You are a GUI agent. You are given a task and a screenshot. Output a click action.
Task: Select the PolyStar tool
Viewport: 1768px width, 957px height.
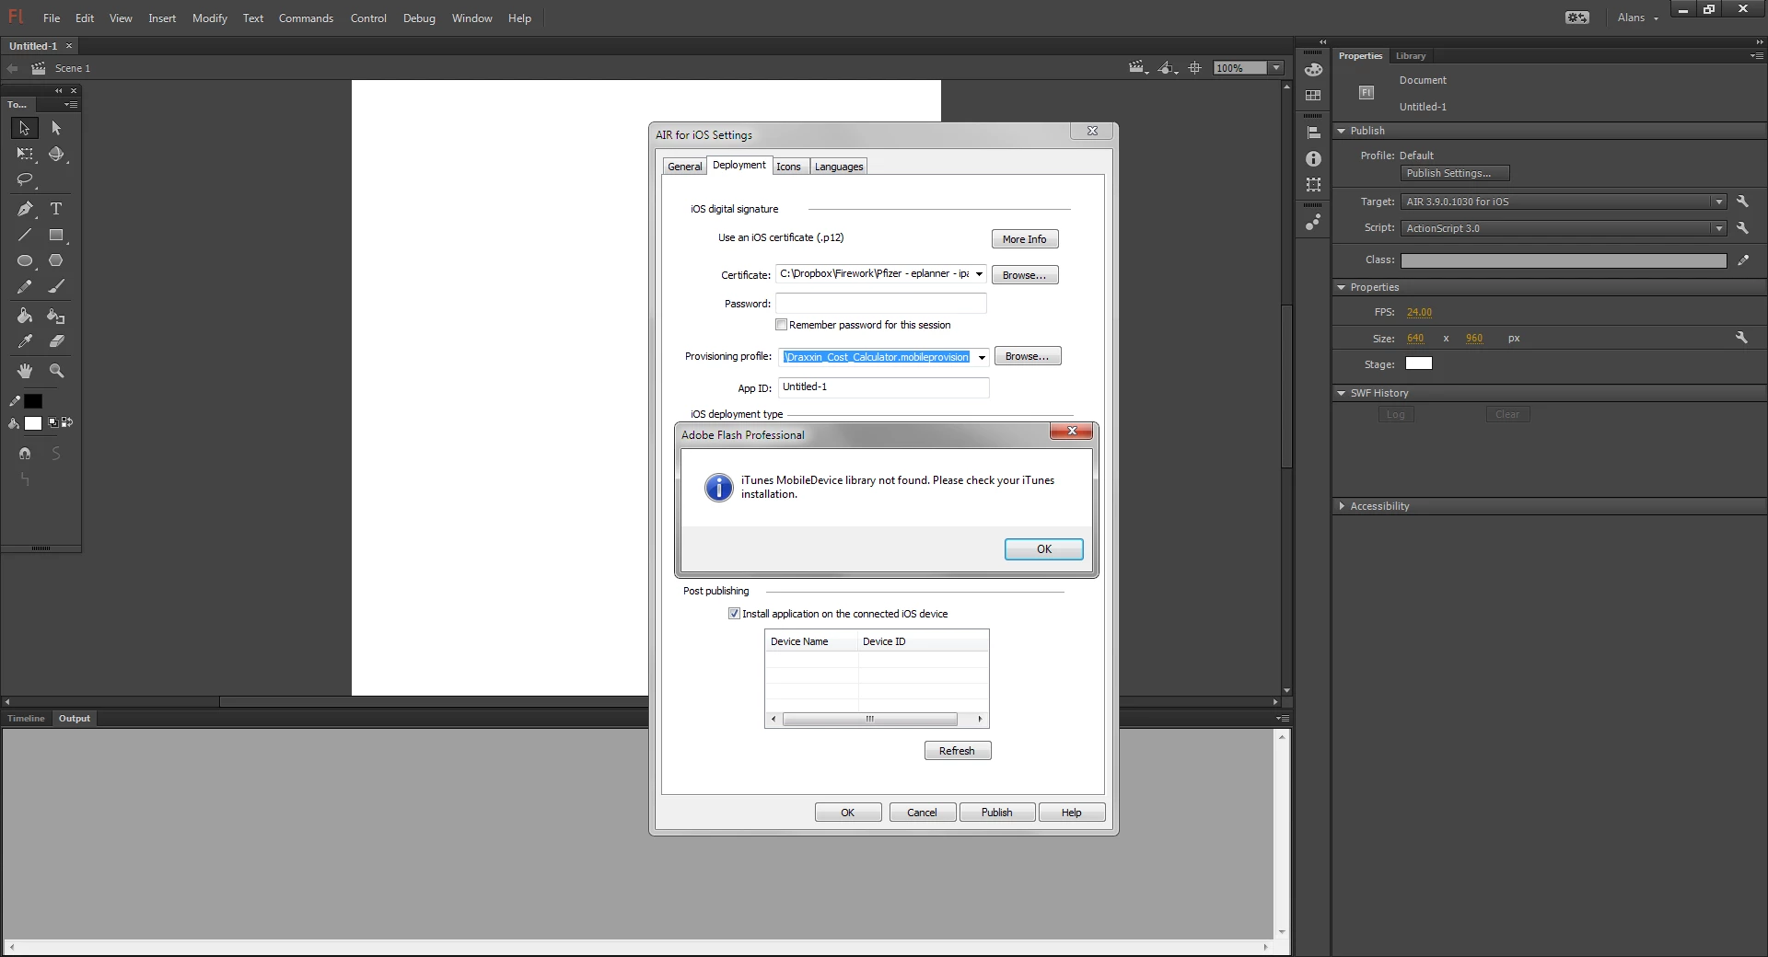(x=56, y=260)
